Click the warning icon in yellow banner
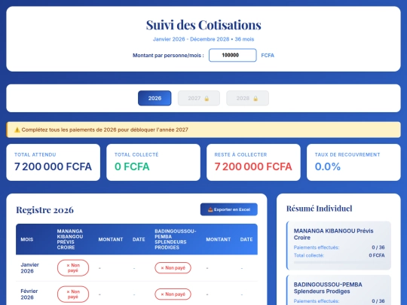Screen dimensions: 407x305 [17, 130]
